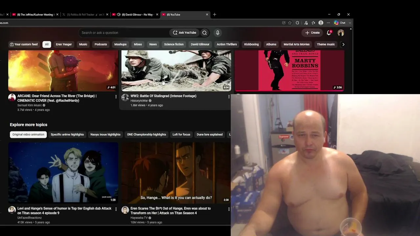Bookmark this page with the star icon

[290, 23]
